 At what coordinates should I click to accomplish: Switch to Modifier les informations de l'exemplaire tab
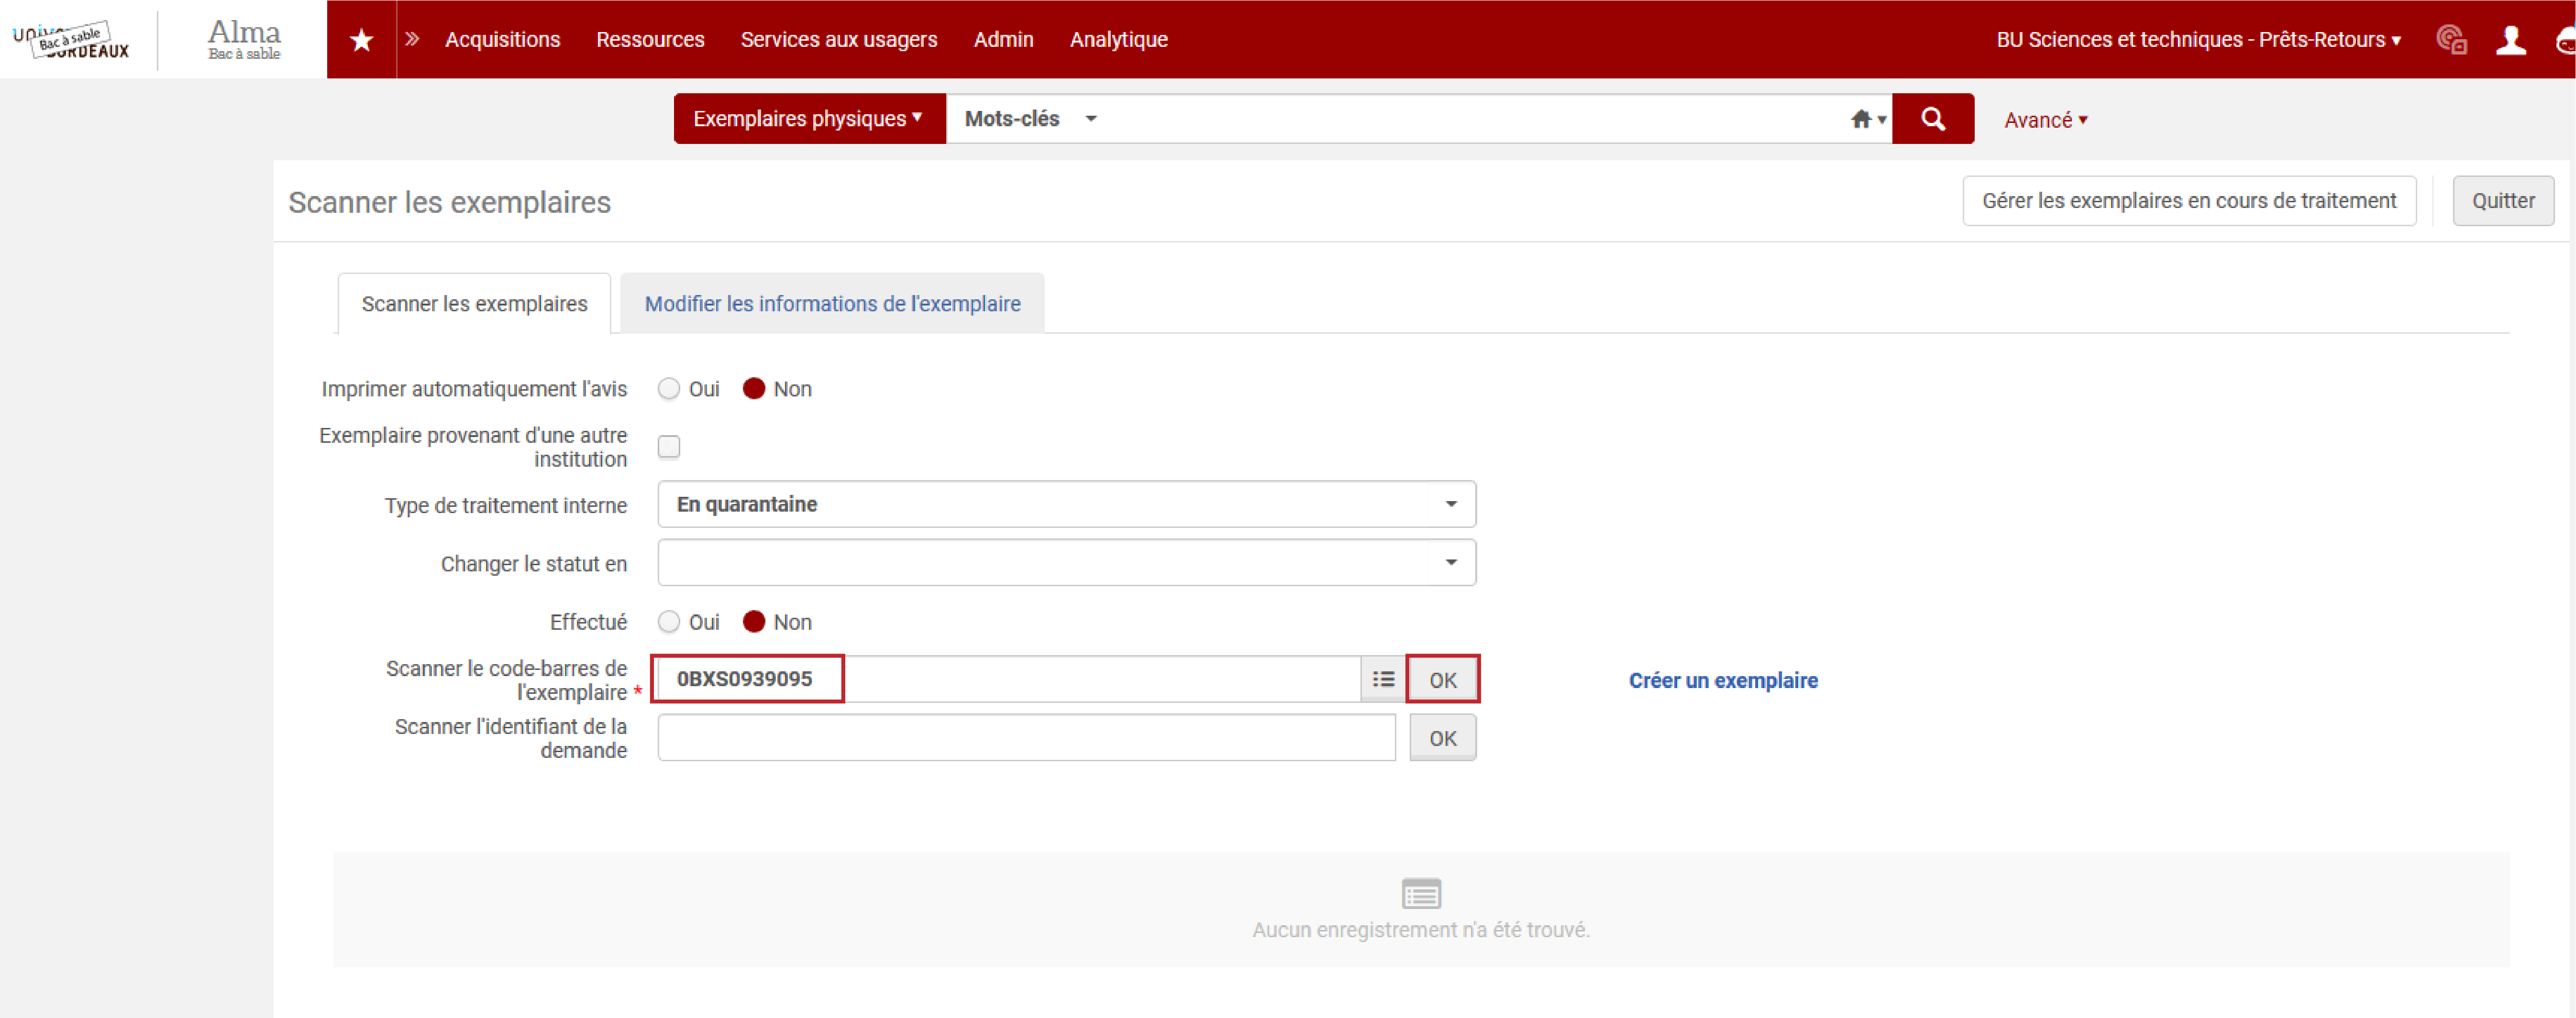(832, 304)
